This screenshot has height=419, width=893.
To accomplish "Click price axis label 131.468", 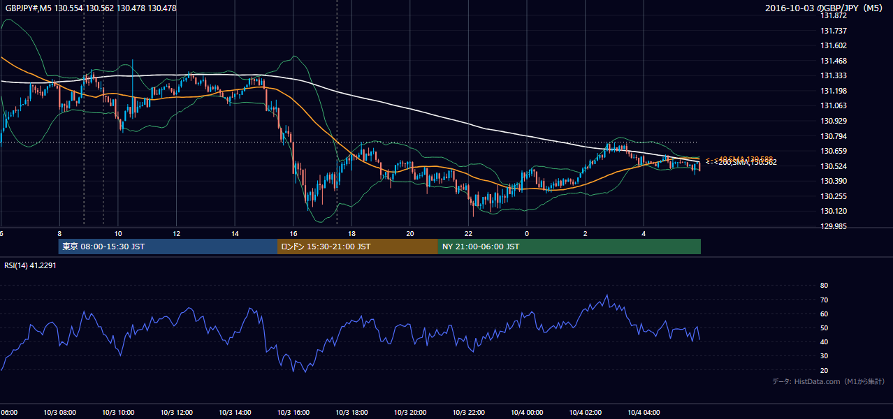I will (833, 61).
